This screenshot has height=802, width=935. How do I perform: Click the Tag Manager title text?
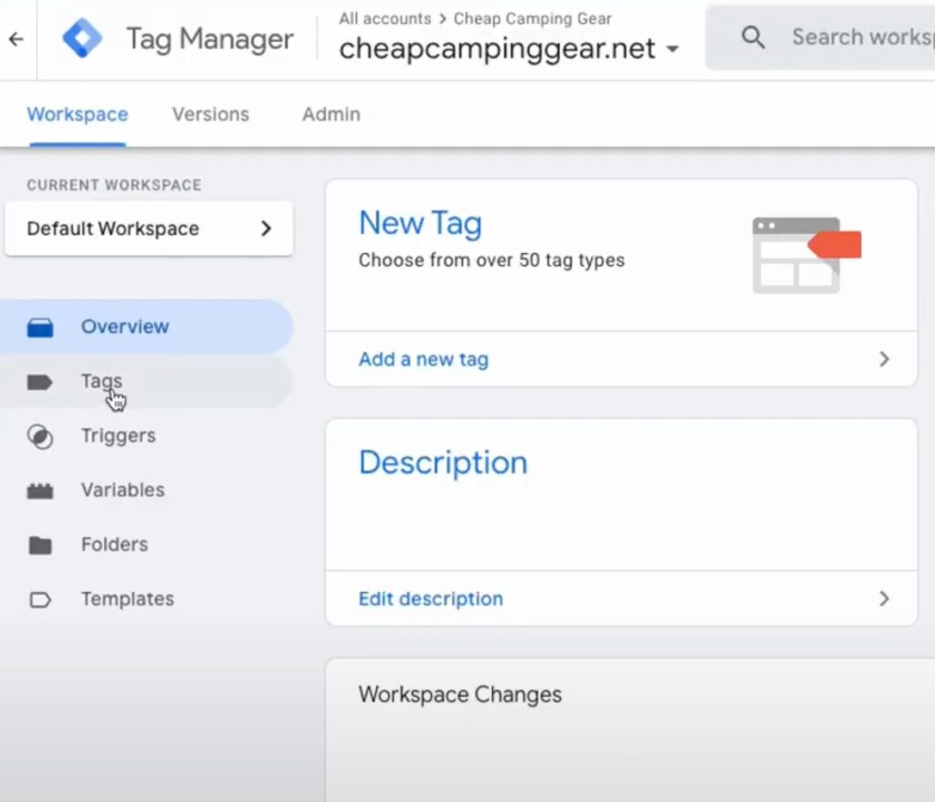click(210, 39)
